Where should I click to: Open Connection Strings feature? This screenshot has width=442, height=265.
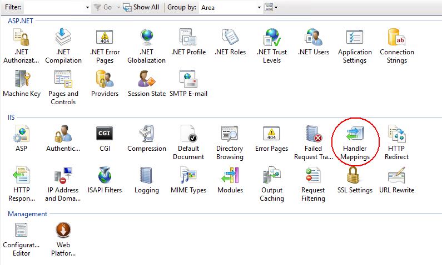tap(396, 46)
